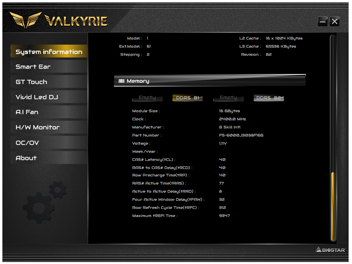Viewport: 352px width, 264px height.
Task: Open the About page
Action: pos(49,158)
